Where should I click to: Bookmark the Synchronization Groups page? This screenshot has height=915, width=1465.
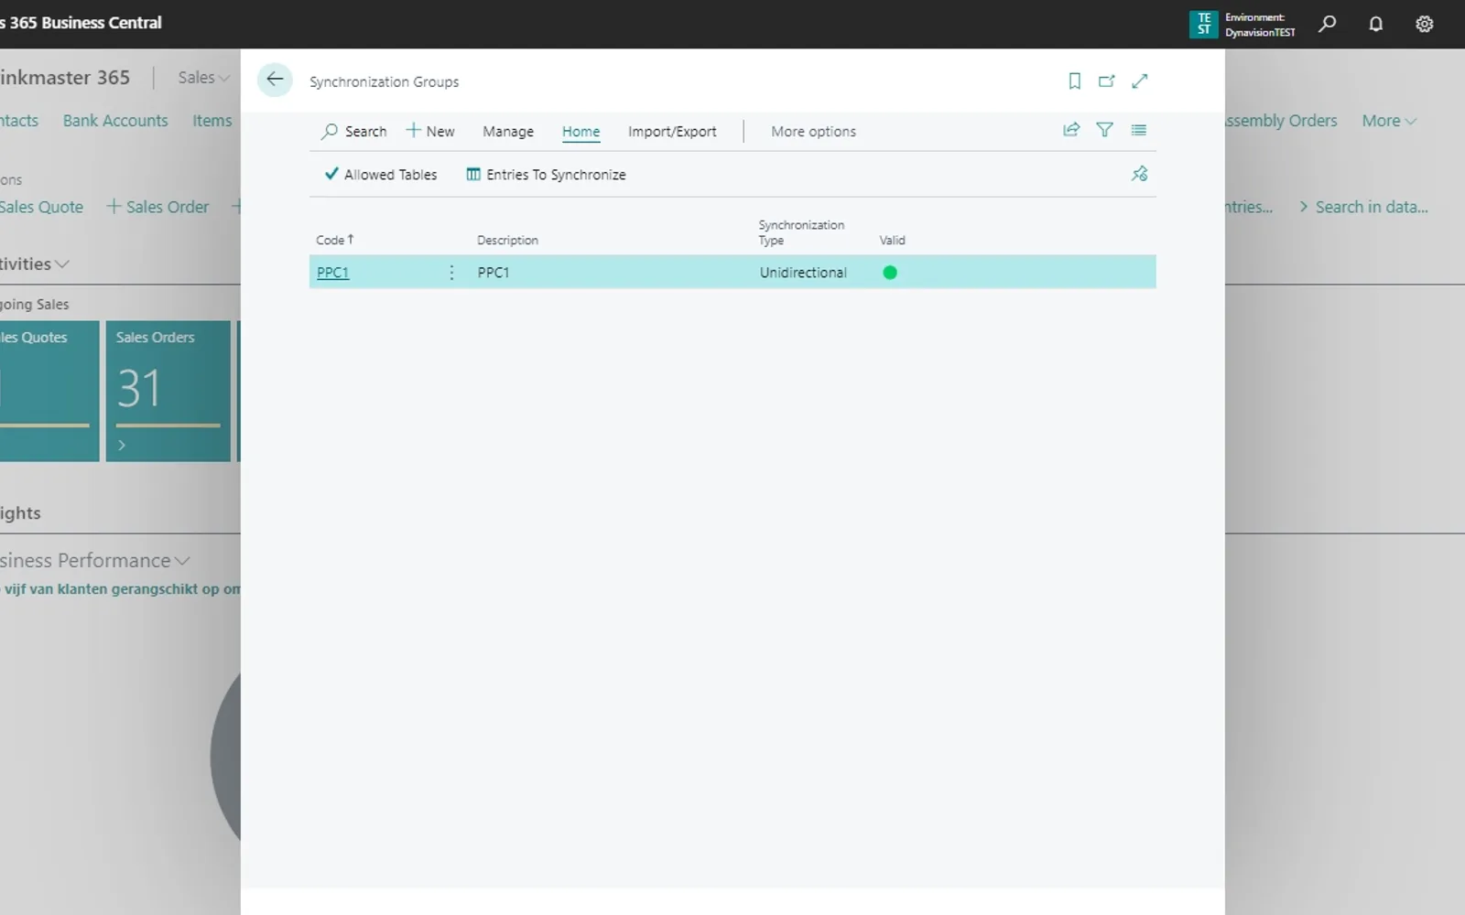[x=1075, y=81]
